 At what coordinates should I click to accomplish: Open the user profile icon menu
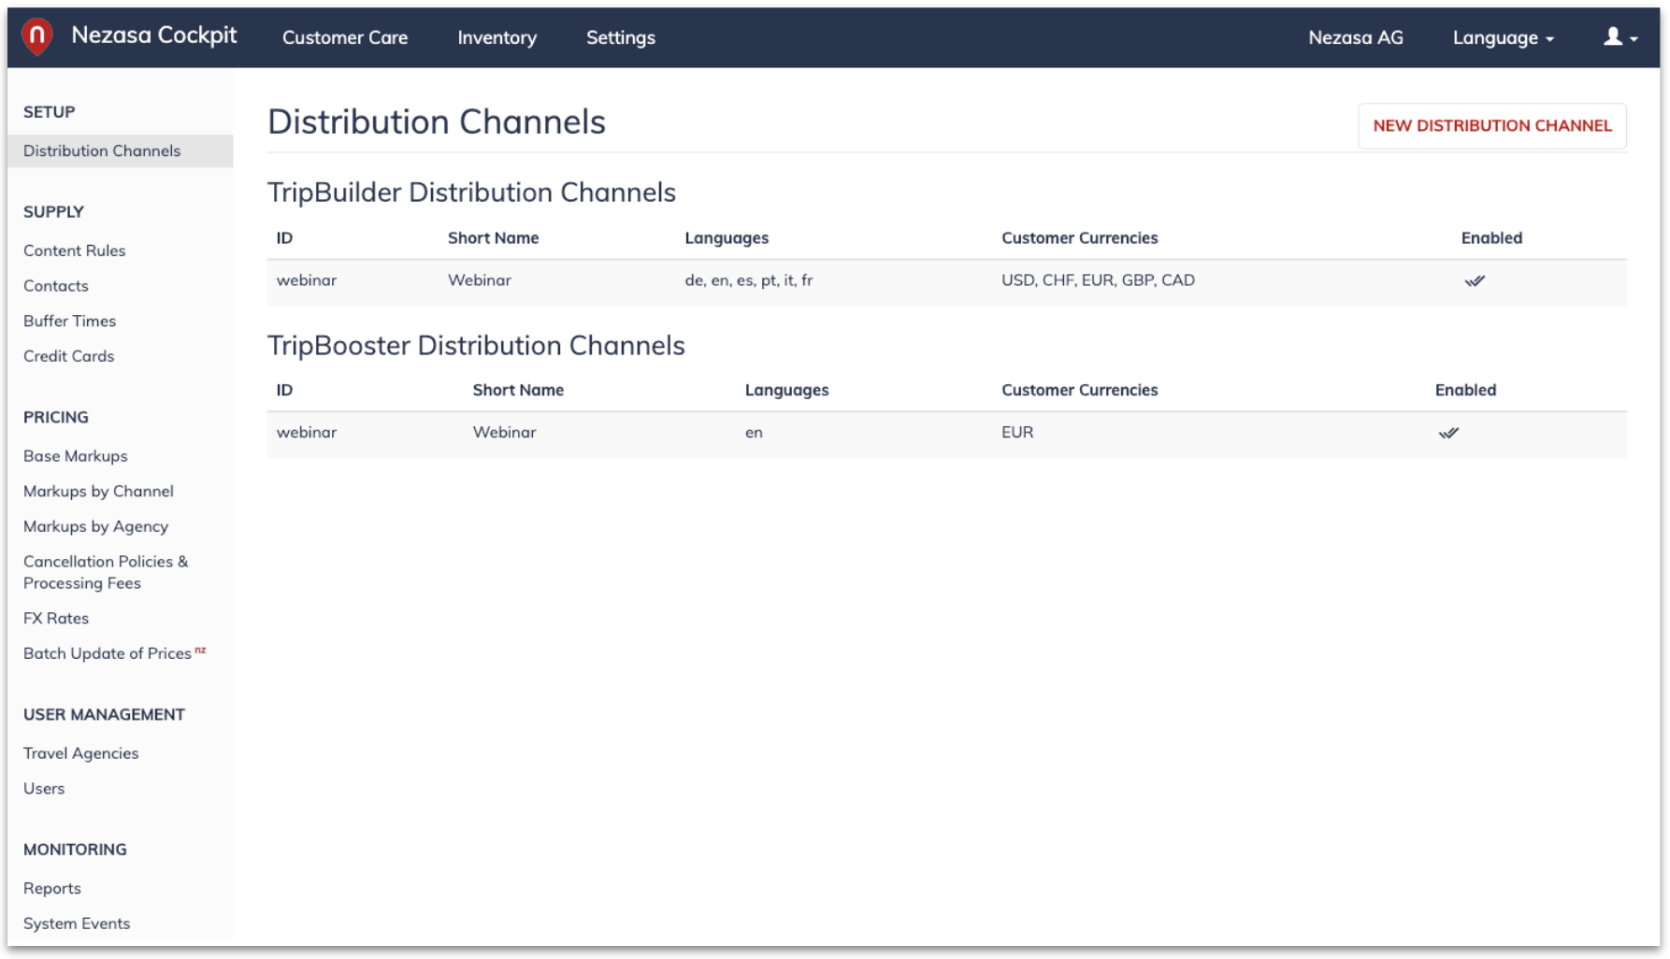point(1620,37)
